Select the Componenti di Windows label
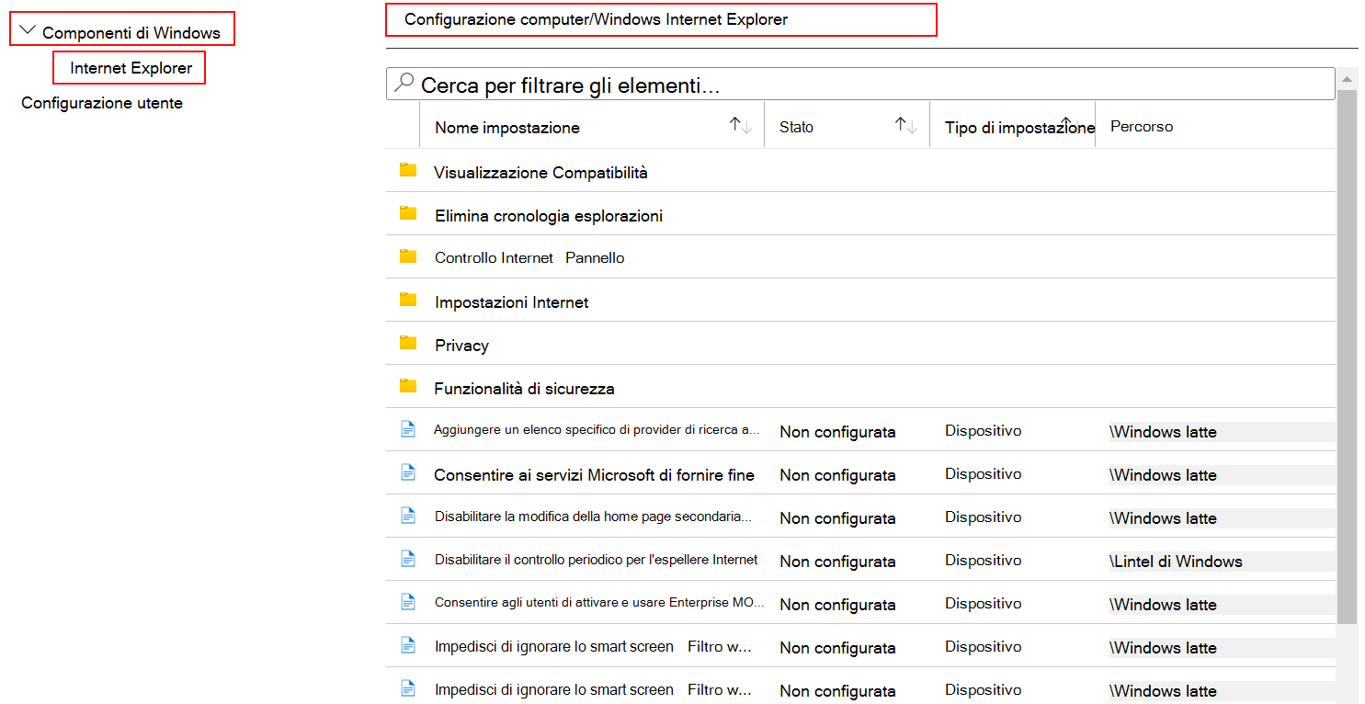This screenshot has width=1365, height=704. [131, 32]
